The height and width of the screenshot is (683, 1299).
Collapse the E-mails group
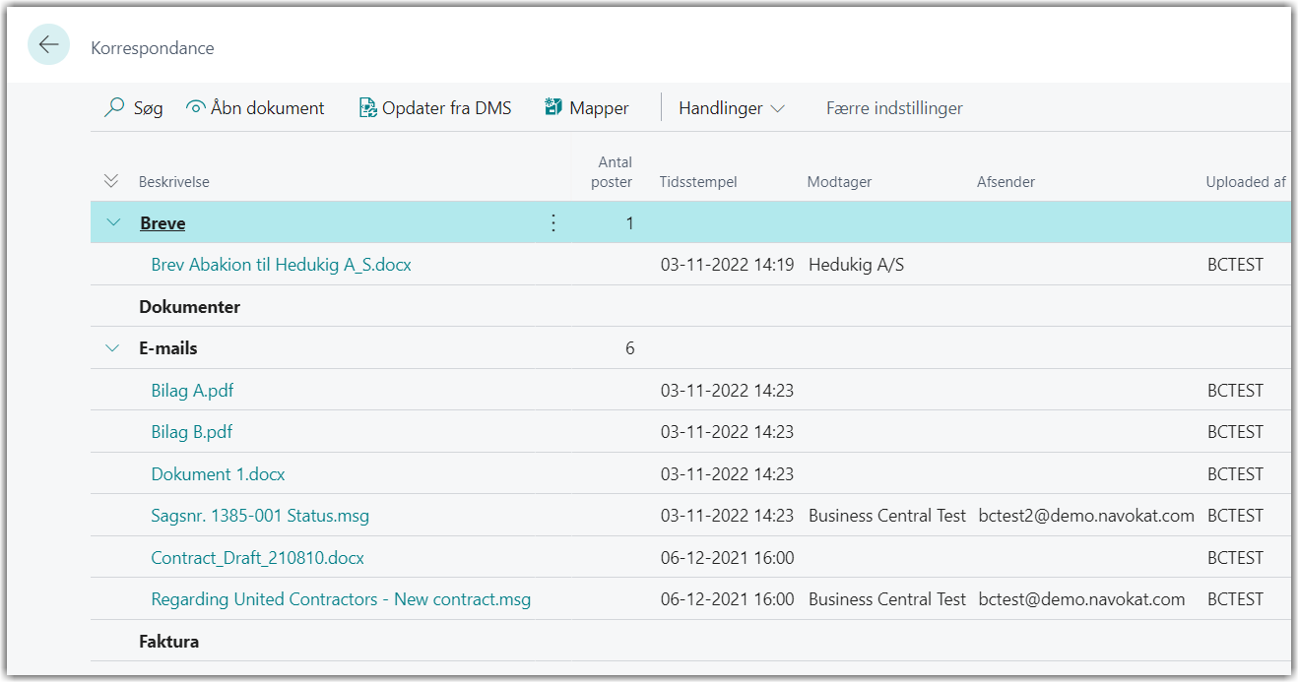click(112, 348)
